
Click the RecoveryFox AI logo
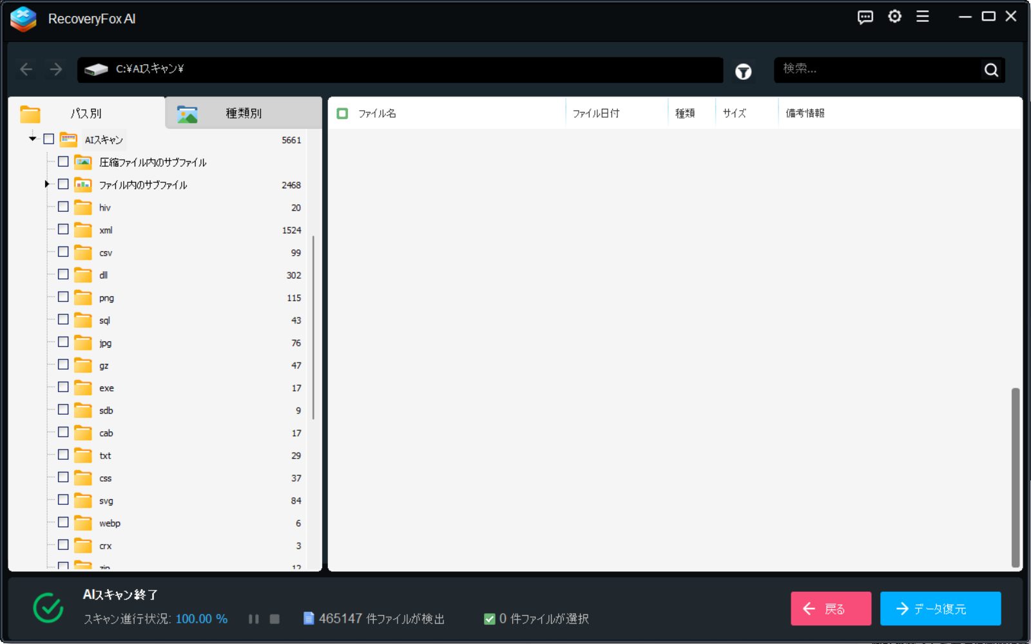tap(23, 19)
